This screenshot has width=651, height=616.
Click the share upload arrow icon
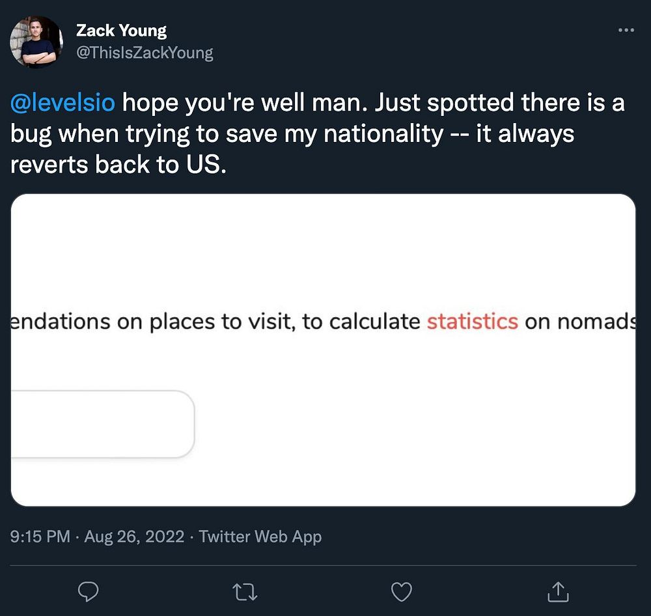(558, 591)
